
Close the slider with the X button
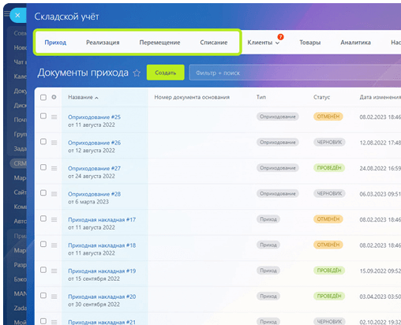[17, 15]
